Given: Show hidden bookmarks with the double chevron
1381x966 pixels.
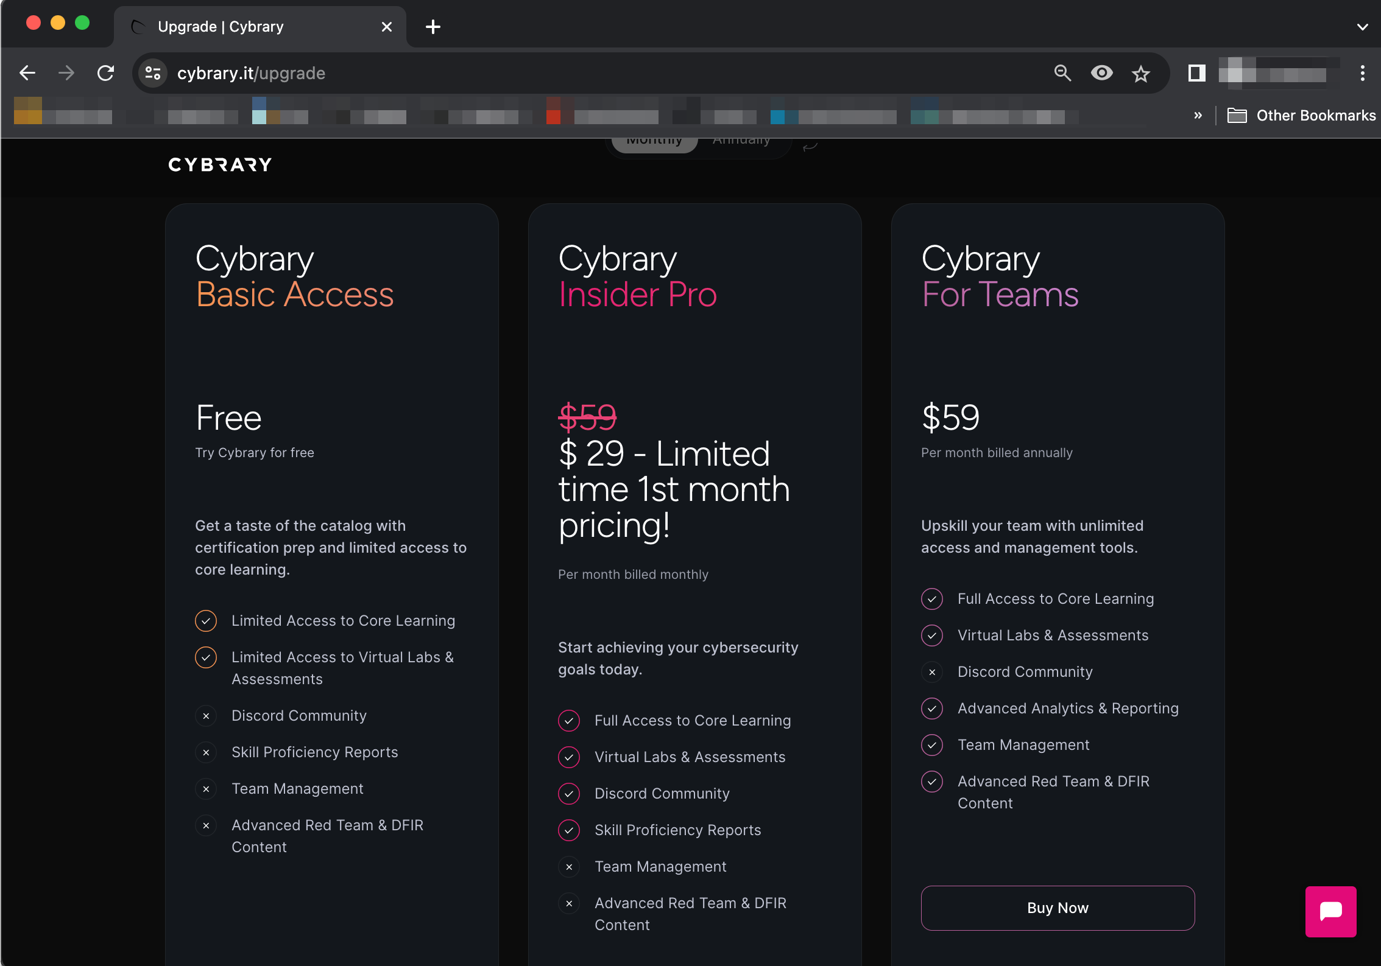Looking at the screenshot, I should click(x=1198, y=115).
